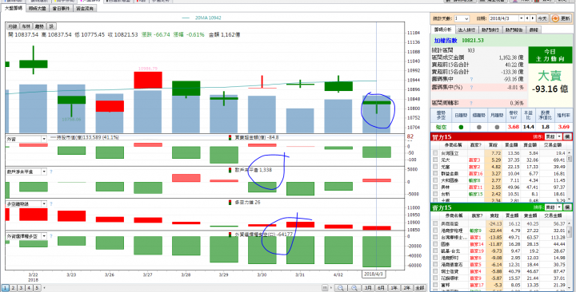Click column button right of 賣方15 sort
Image resolution: width=576 pixels, height=292 pixels.
(567, 207)
